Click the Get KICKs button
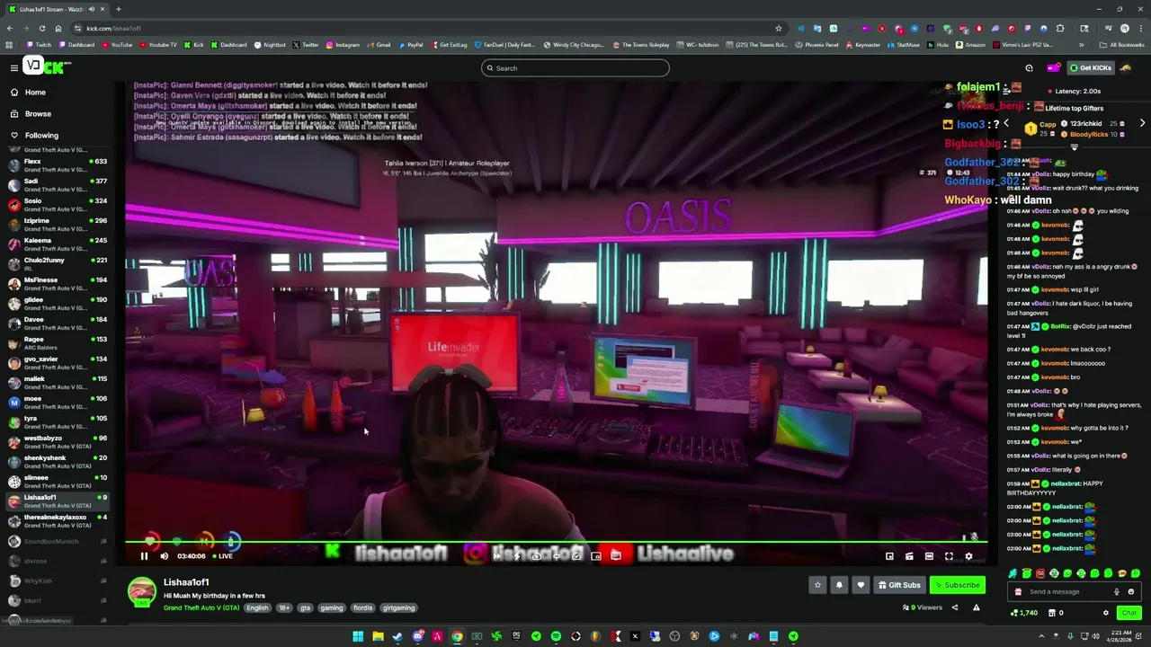This screenshot has height=647, width=1151. [1091, 67]
